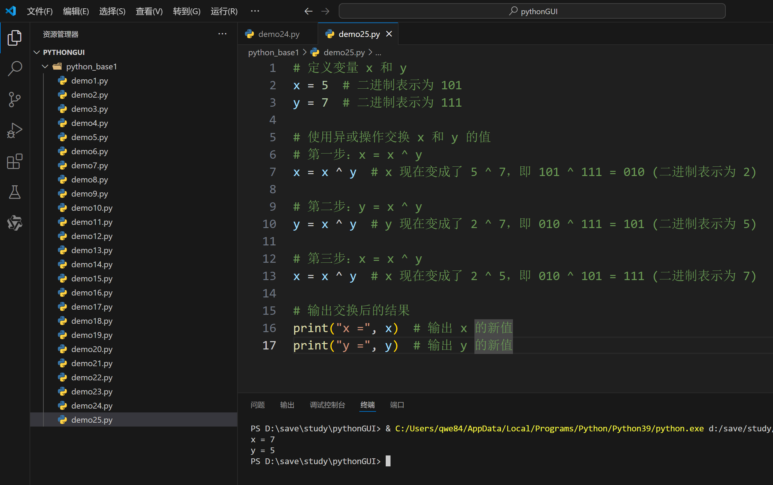Switch to the 调试控制台 panel tab
773x485 pixels.
coord(327,405)
